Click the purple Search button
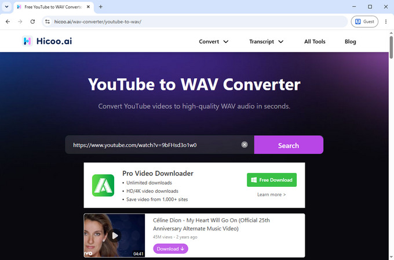 (289, 145)
